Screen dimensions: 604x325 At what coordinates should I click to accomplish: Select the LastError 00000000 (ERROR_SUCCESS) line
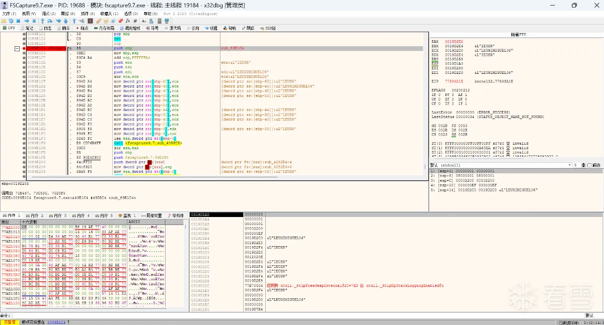point(470,112)
